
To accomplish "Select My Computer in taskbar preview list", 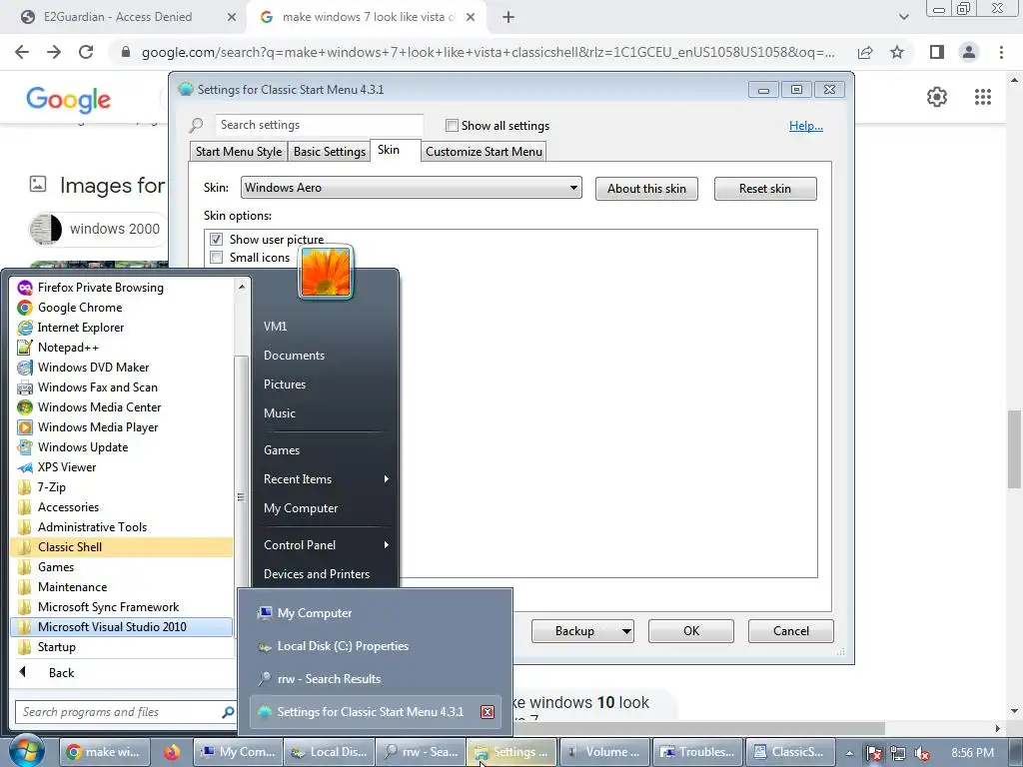I will [376, 613].
